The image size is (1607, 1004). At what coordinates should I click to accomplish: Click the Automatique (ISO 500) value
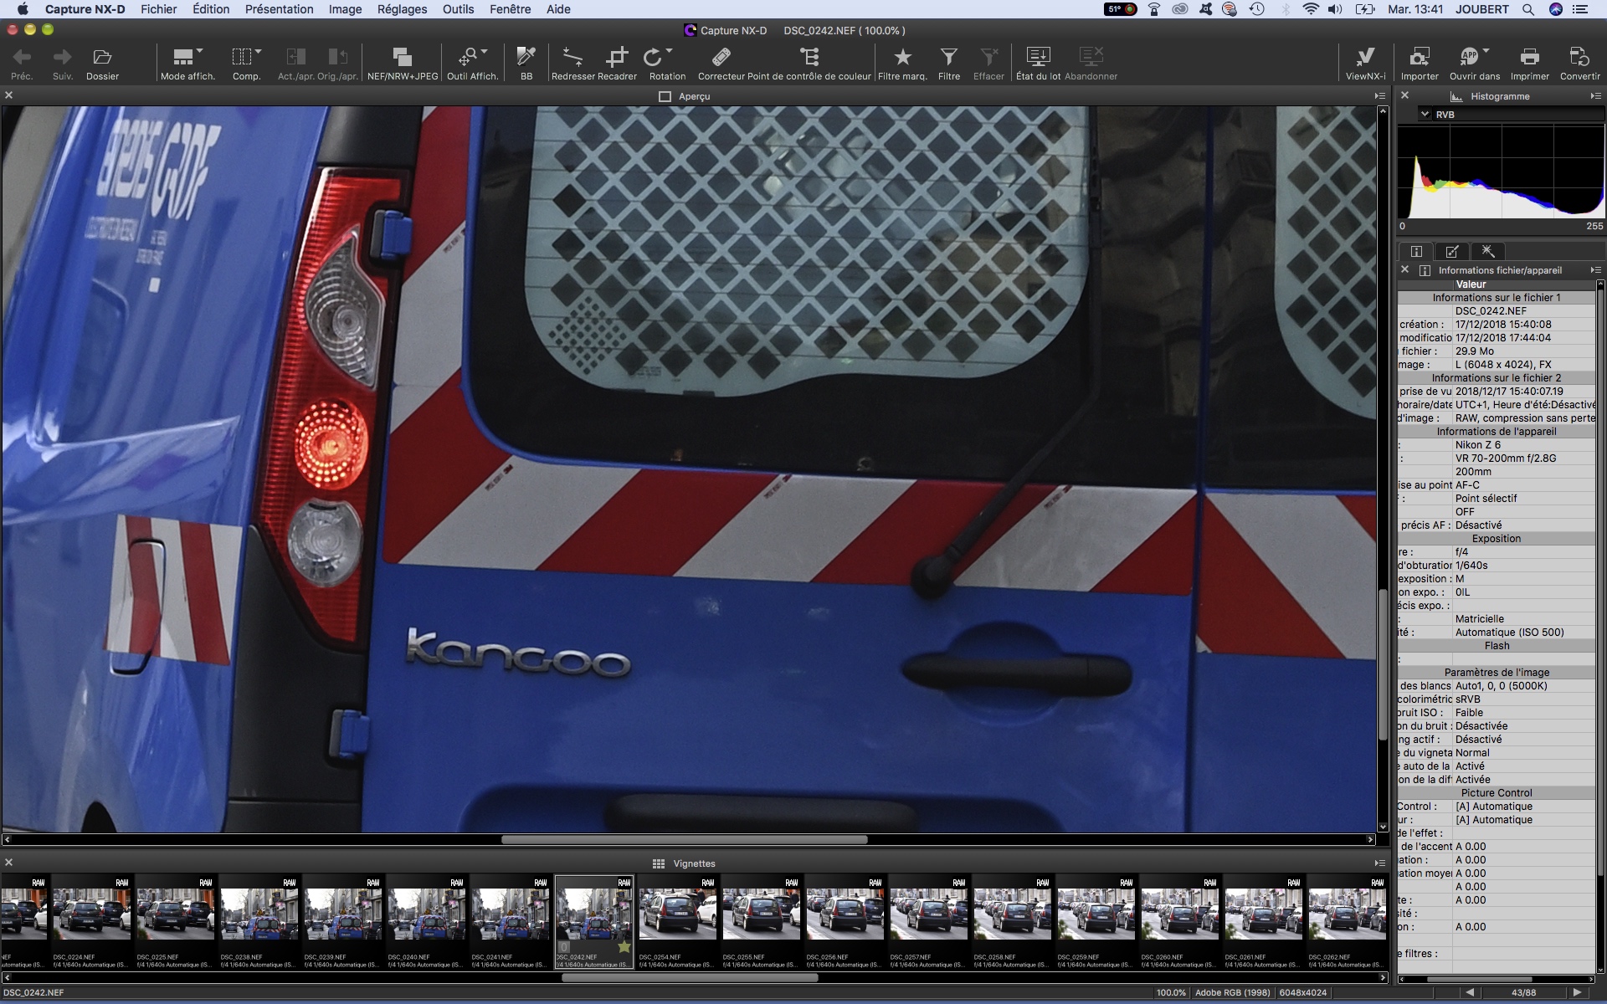[x=1509, y=632]
